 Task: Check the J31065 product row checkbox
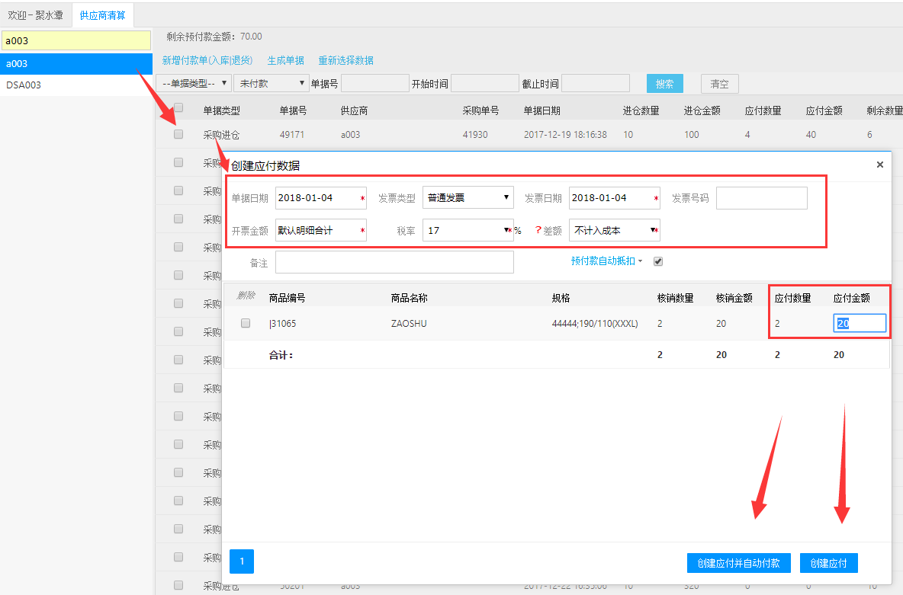pyautogui.click(x=246, y=323)
